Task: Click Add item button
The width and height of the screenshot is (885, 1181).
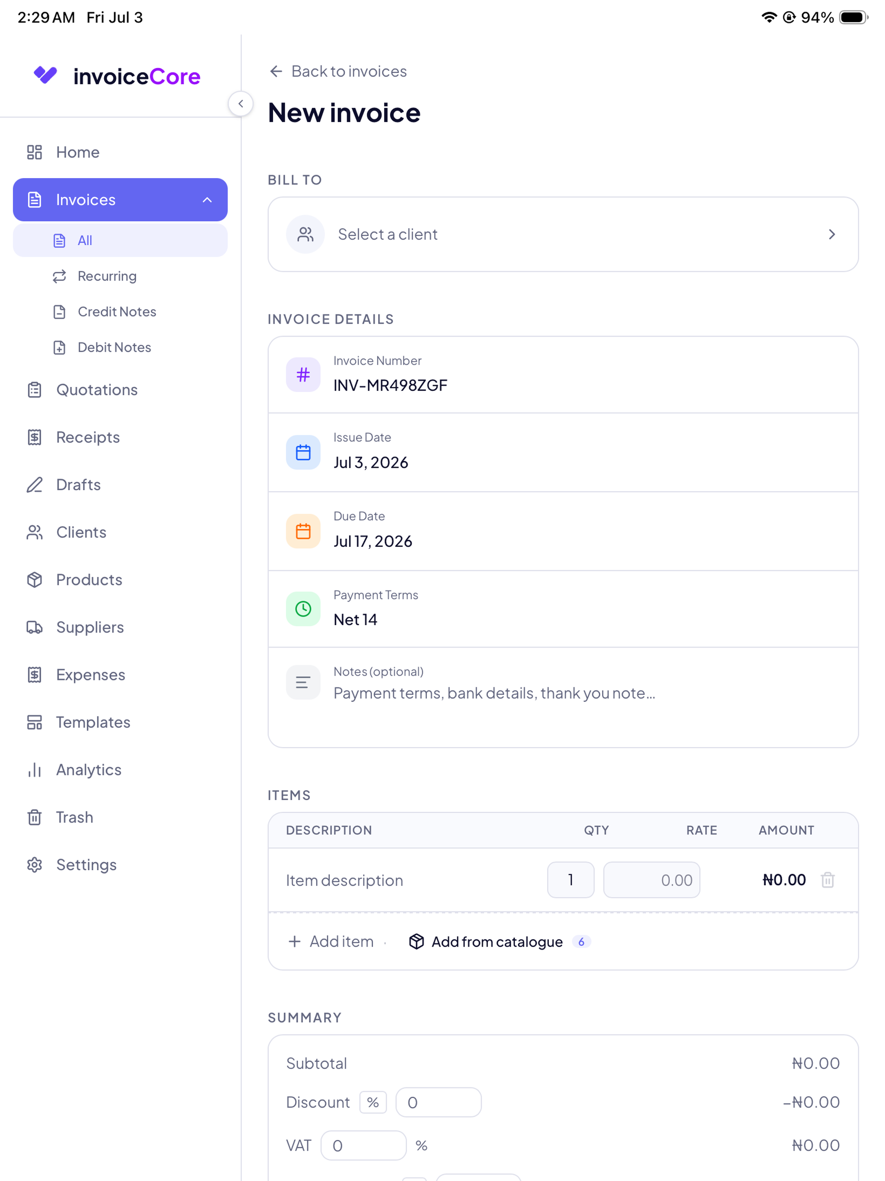Action: tap(331, 942)
